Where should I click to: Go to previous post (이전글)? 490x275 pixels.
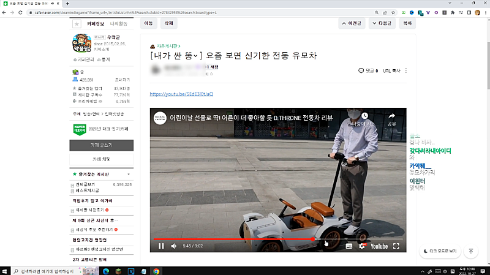tap(353, 23)
